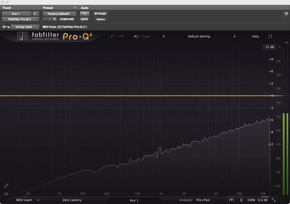Click the 100% output scale value
The image size is (290, 204).
251,200
